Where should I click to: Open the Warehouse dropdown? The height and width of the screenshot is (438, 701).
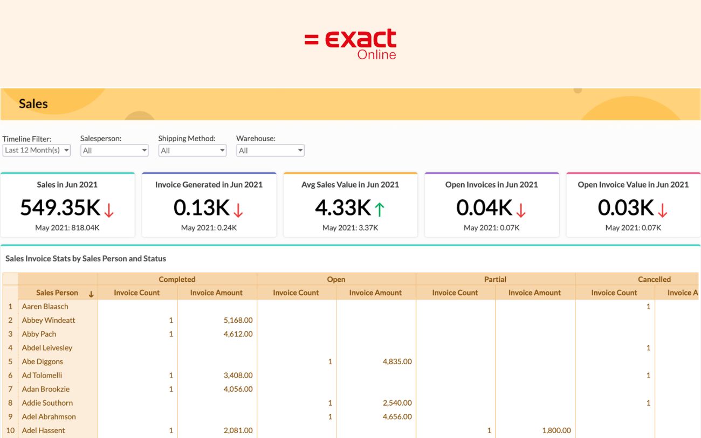click(x=270, y=150)
